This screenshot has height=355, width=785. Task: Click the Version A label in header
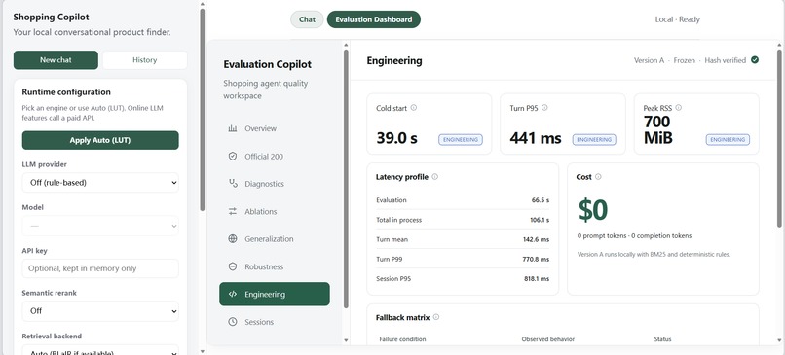pyautogui.click(x=649, y=60)
